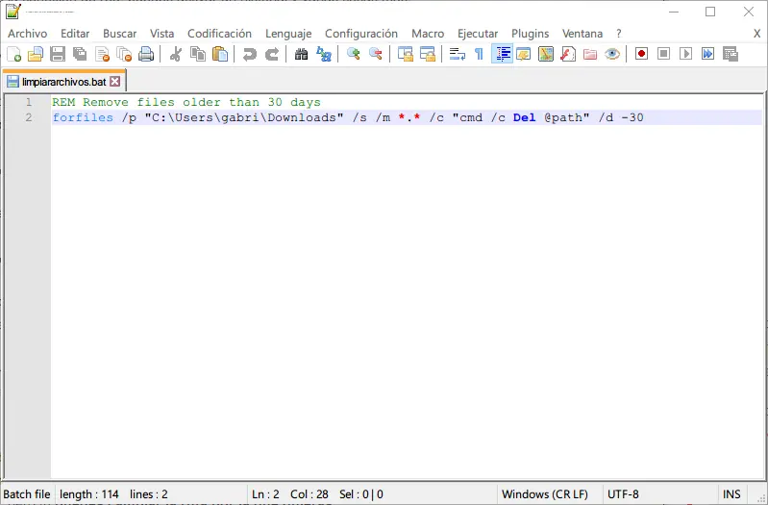Open a file using folder toolbar icon
768x505 pixels.
point(36,54)
